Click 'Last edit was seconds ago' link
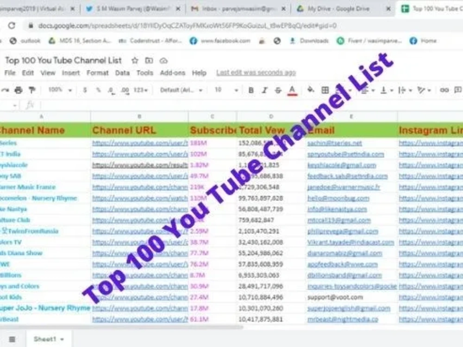The width and height of the screenshot is (463, 347). tap(256, 73)
